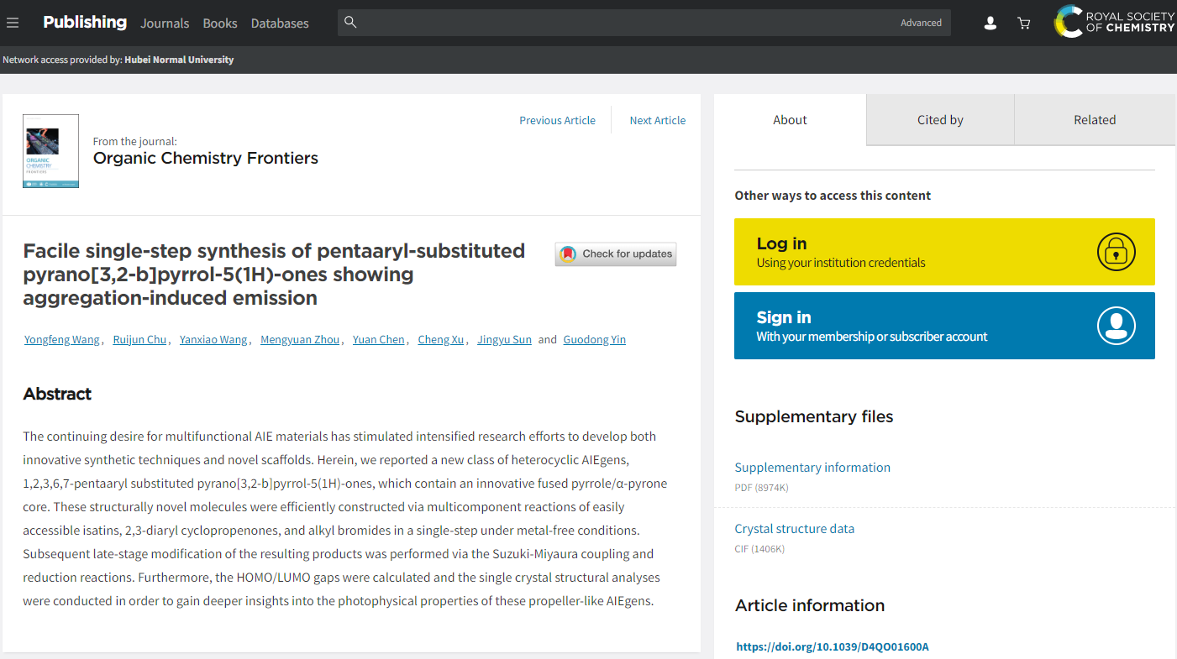Click the padlock icon on Log in

pyautogui.click(x=1116, y=252)
